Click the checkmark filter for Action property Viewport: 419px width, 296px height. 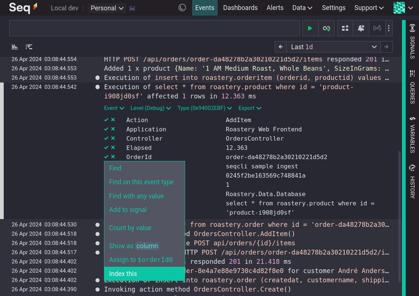click(x=106, y=120)
